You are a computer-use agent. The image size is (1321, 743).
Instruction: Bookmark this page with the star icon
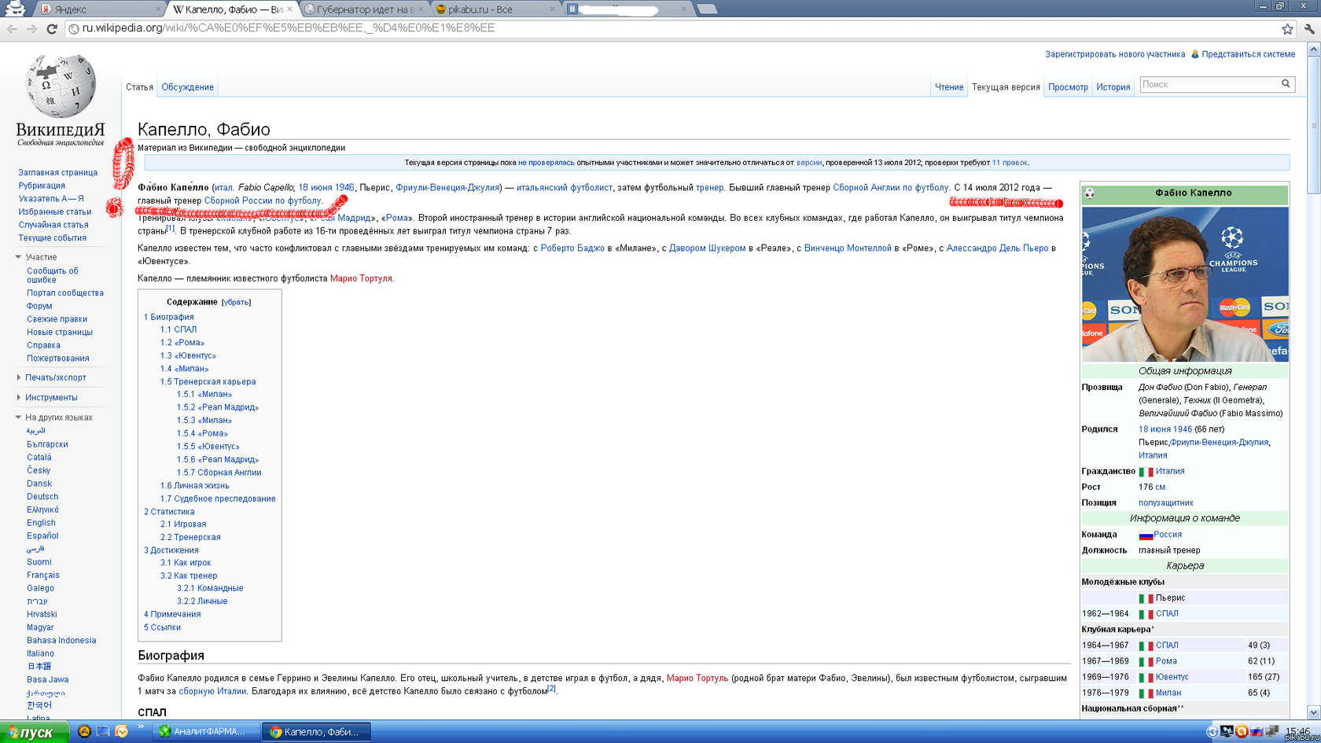tap(1287, 29)
